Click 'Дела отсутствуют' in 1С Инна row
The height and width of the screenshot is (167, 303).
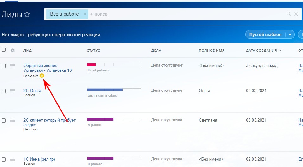pyautogui.click(x=167, y=159)
